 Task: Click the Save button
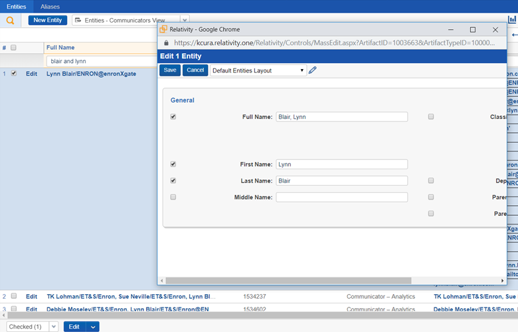[x=170, y=70]
